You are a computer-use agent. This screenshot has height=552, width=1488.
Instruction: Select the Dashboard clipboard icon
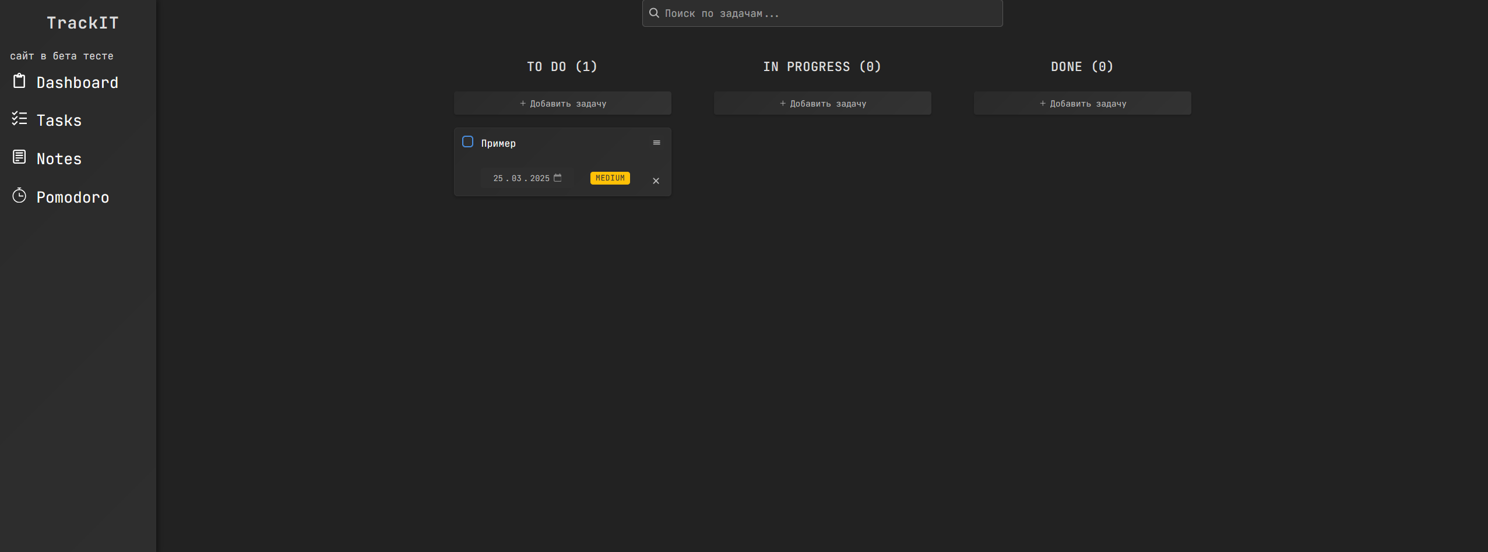20,81
